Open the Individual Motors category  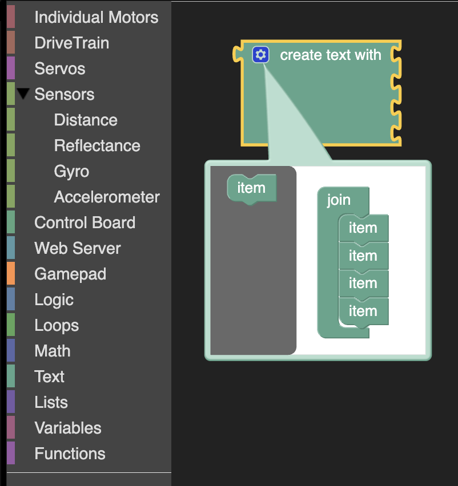[96, 17]
